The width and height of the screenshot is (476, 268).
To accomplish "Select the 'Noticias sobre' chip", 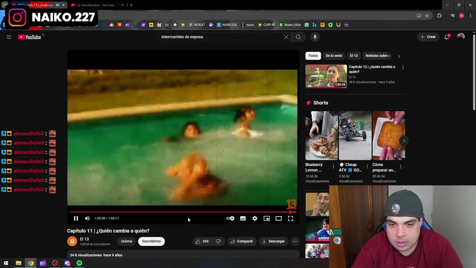I will click(x=378, y=56).
